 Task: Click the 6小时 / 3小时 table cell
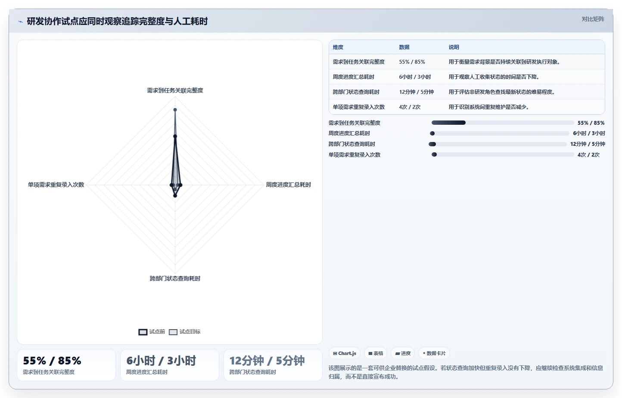pos(415,77)
